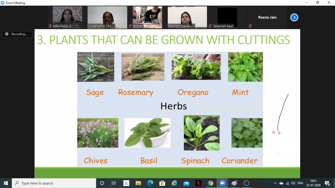Open Cortana circle icon in taskbar

coord(102,183)
